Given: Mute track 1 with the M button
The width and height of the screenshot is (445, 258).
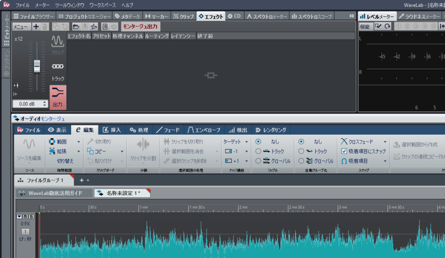Looking at the screenshot, I should click(25, 216).
